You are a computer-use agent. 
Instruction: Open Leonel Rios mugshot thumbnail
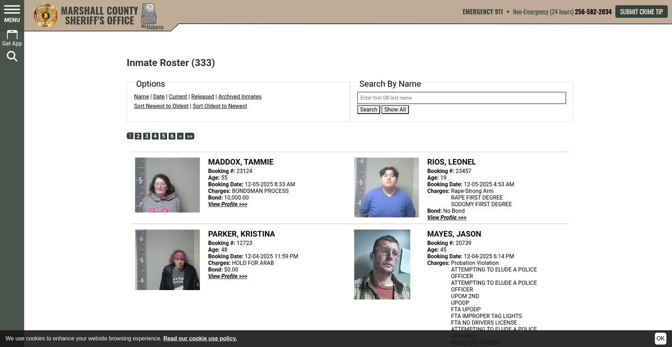pos(386,187)
